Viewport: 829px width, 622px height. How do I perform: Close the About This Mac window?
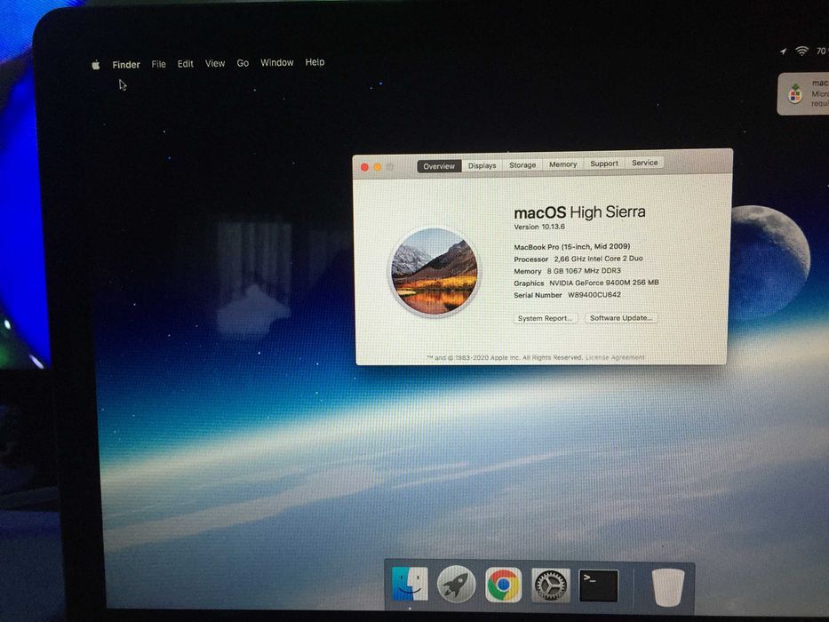364,167
